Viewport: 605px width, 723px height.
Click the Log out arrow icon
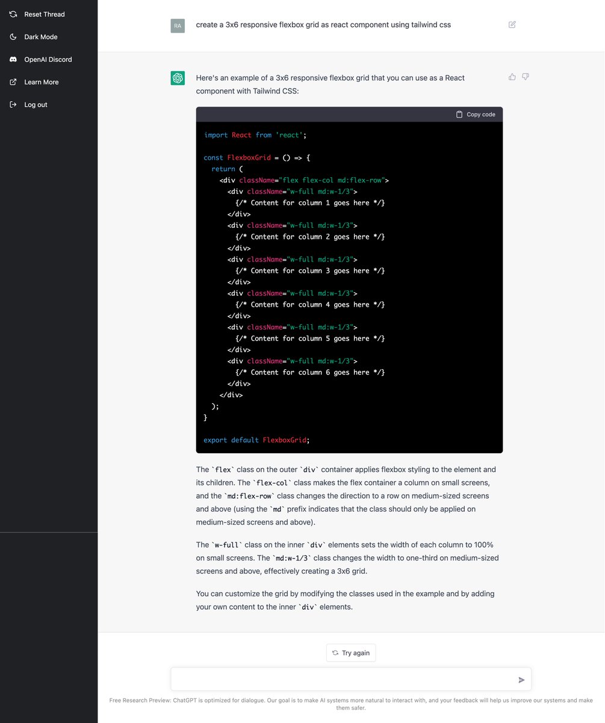point(13,104)
